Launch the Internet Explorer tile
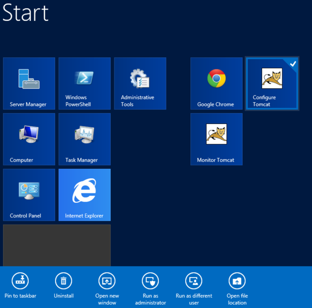 click(85, 195)
